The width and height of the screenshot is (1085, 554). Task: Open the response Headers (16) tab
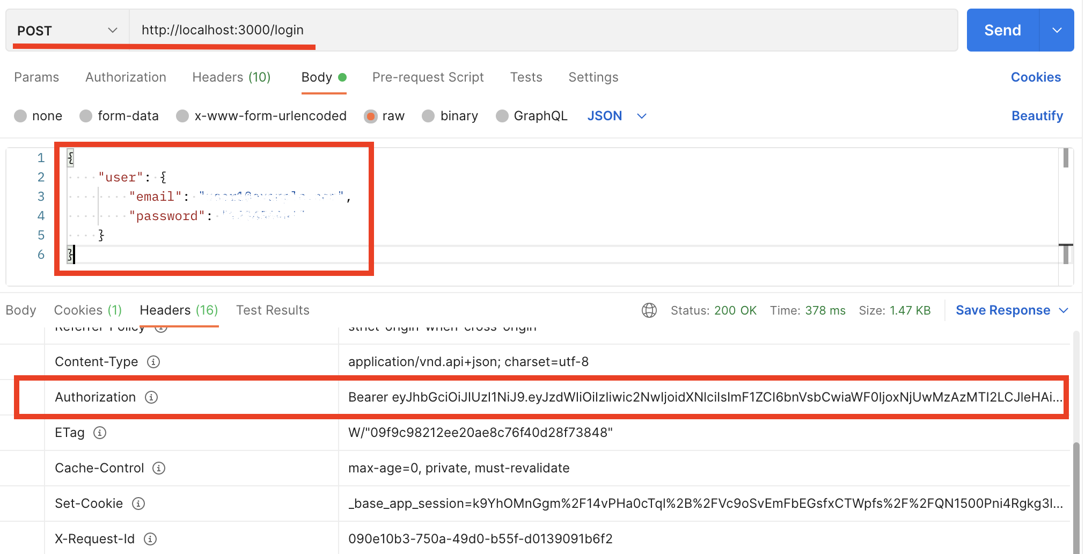(179, 310)
